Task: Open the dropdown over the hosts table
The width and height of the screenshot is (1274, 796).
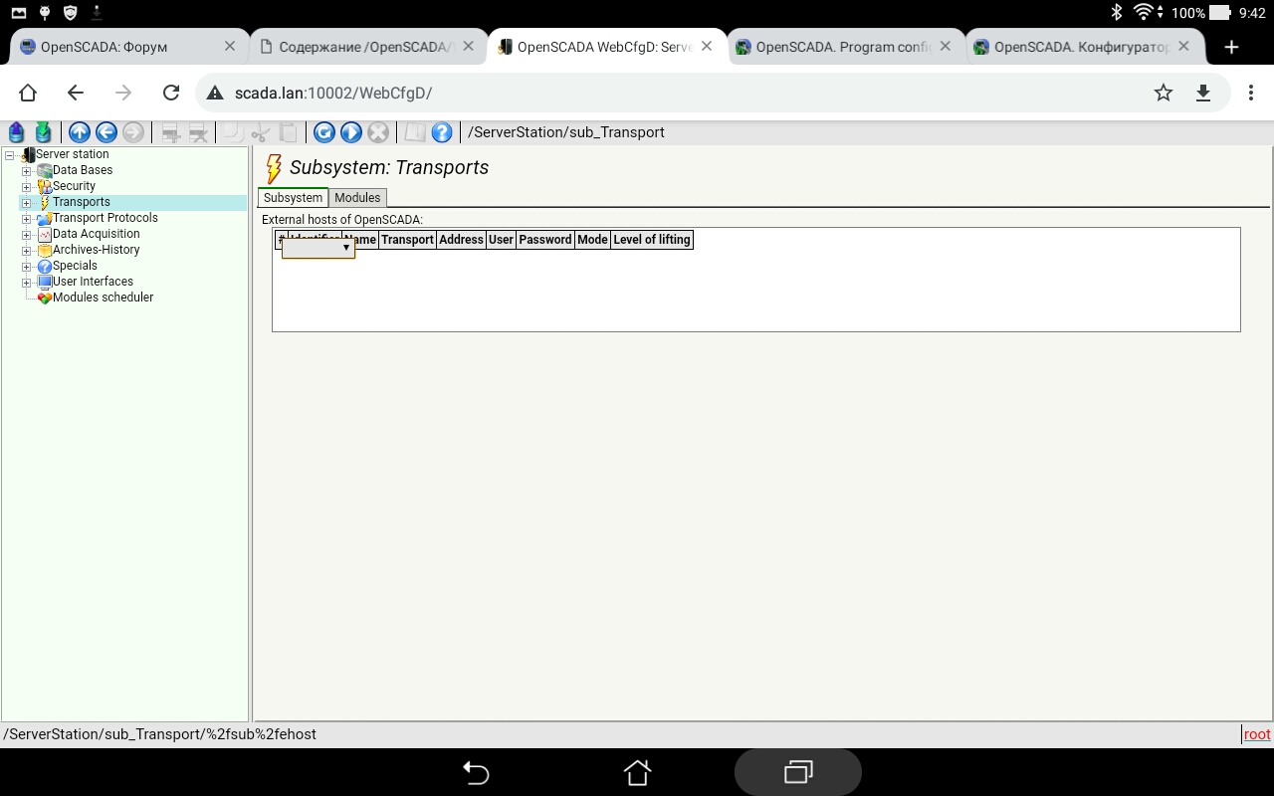Action: click(x=318, y=248)
